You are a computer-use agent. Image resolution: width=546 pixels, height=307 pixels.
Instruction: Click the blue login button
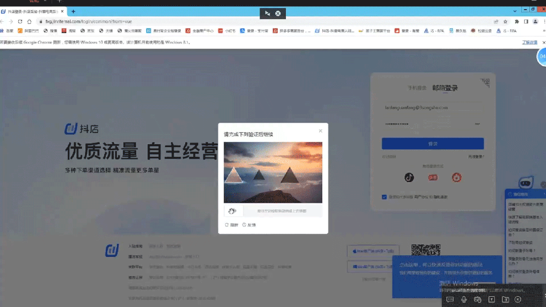click(433, 144)
